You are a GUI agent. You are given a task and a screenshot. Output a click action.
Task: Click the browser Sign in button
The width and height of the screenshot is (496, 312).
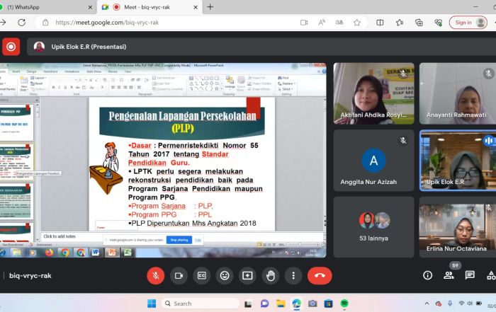468,23
